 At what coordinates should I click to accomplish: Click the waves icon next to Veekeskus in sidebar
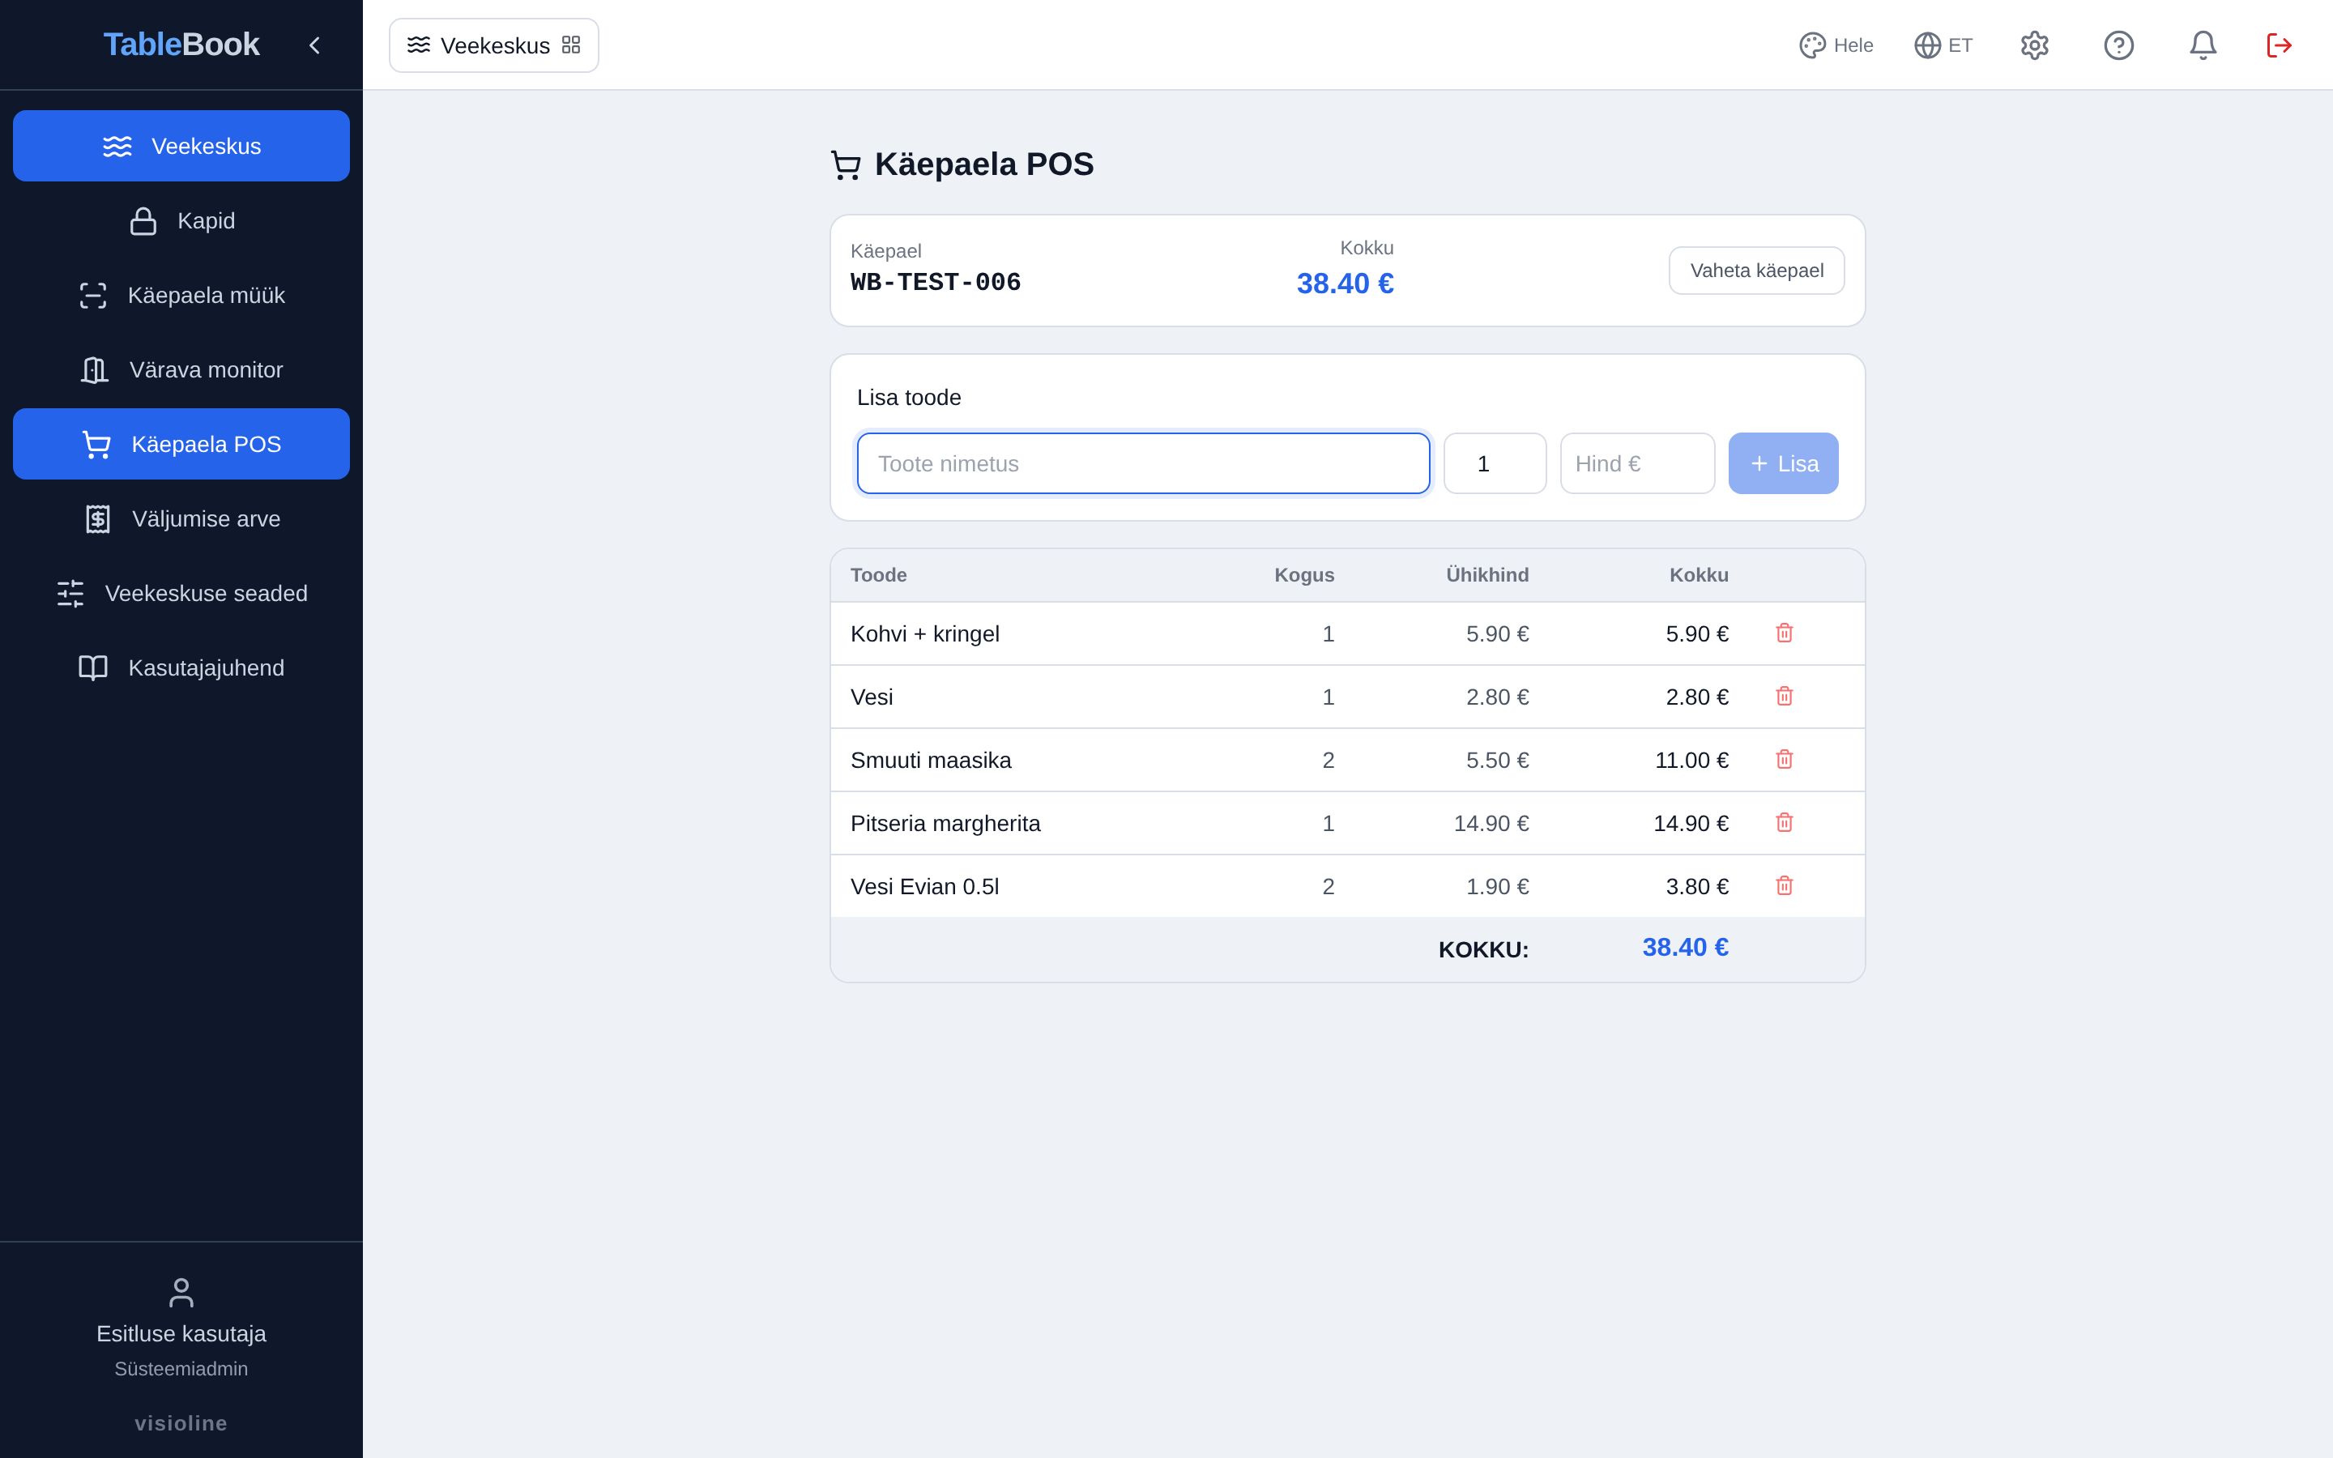coord(117,147)
